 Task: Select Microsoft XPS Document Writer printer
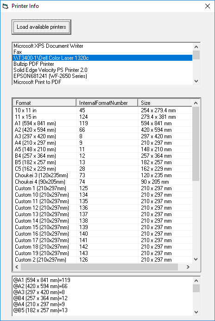(102, 46)
